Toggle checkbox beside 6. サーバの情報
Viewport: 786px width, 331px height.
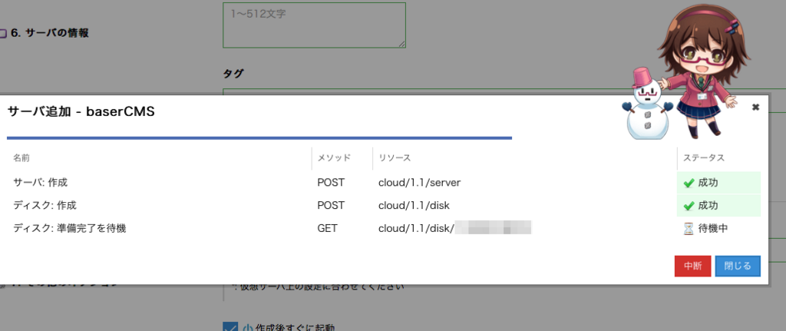click(x=2, y=34)
